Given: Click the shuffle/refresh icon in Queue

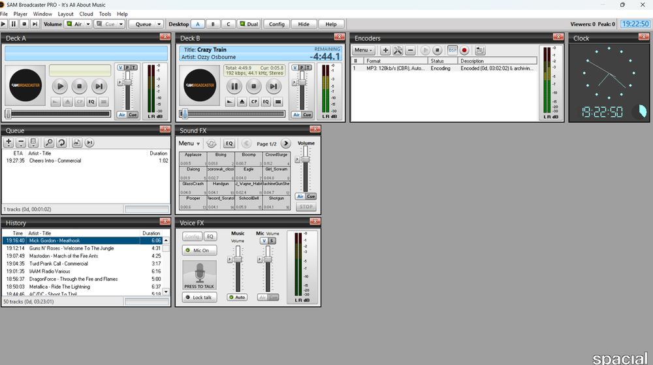Looking at the screenshot, I should pyautogui.click(x=61, y=143).
